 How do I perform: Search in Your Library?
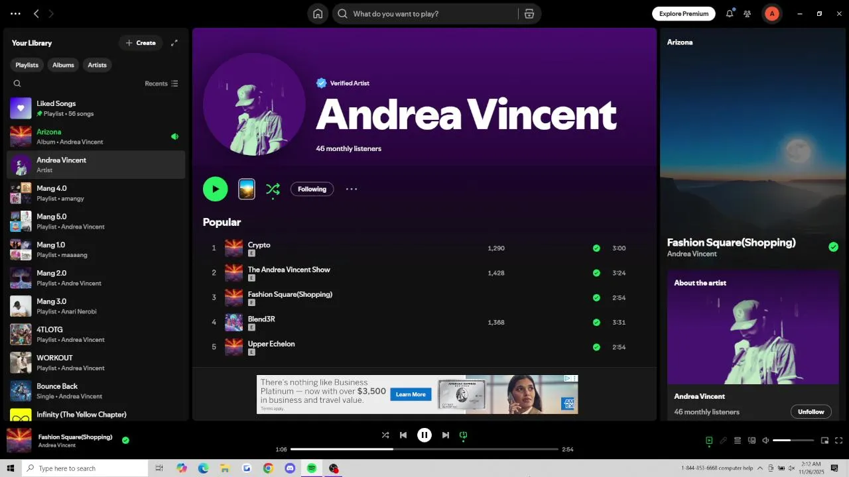coord(17,83)
